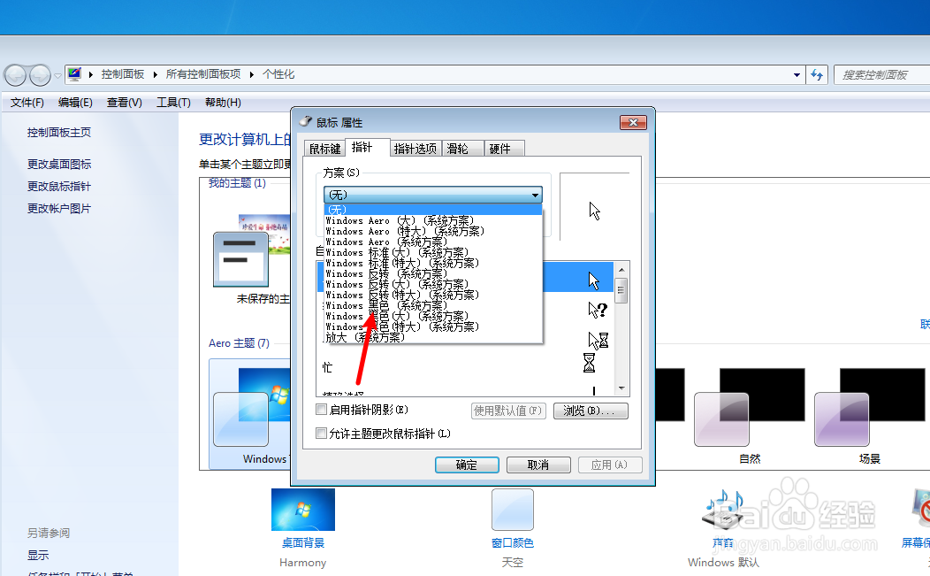Click the 浏览(B)... button

591,411
